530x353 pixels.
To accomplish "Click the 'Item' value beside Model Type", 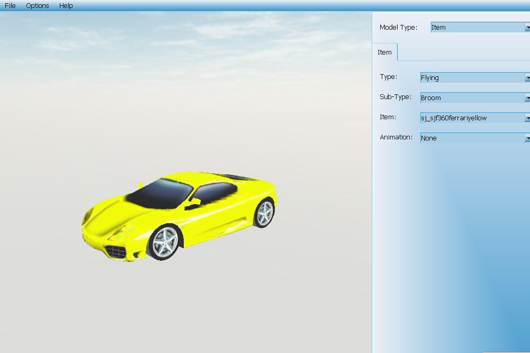I will pos(439,28).
